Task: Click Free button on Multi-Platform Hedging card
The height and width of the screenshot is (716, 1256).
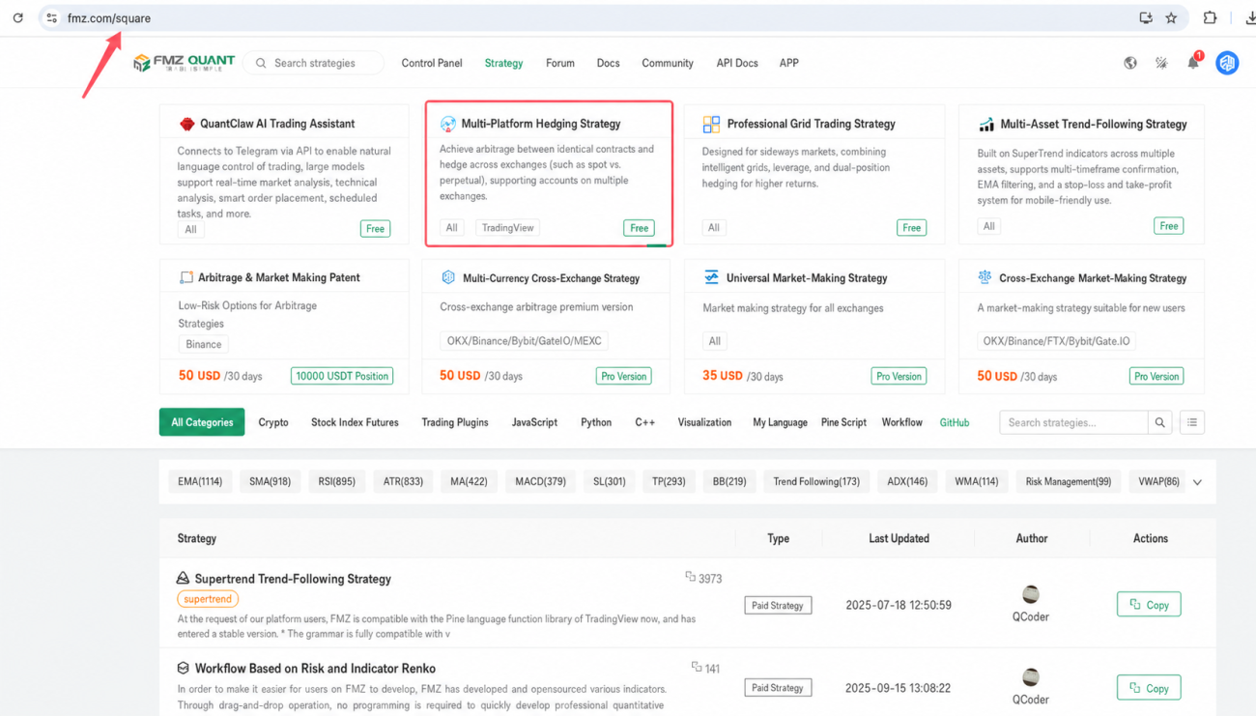Action: [x=639, y=228]
